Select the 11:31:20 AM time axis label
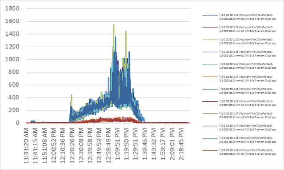Viewport: 284px width, 170px height. coord(26,146)
